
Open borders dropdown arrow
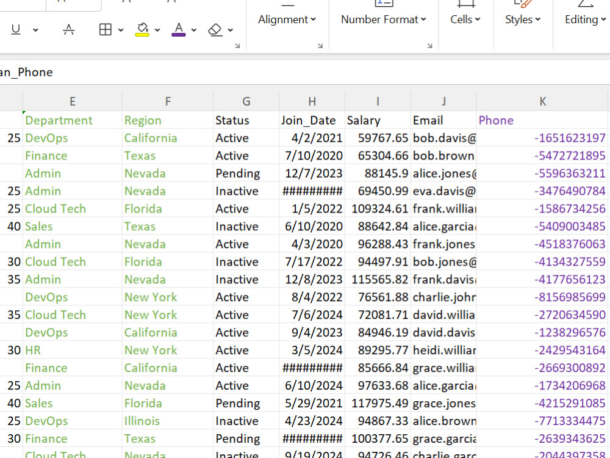coord(121,30)
